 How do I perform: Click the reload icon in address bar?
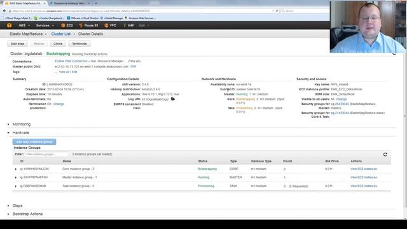pyautogui.click(x=277, y=11)
